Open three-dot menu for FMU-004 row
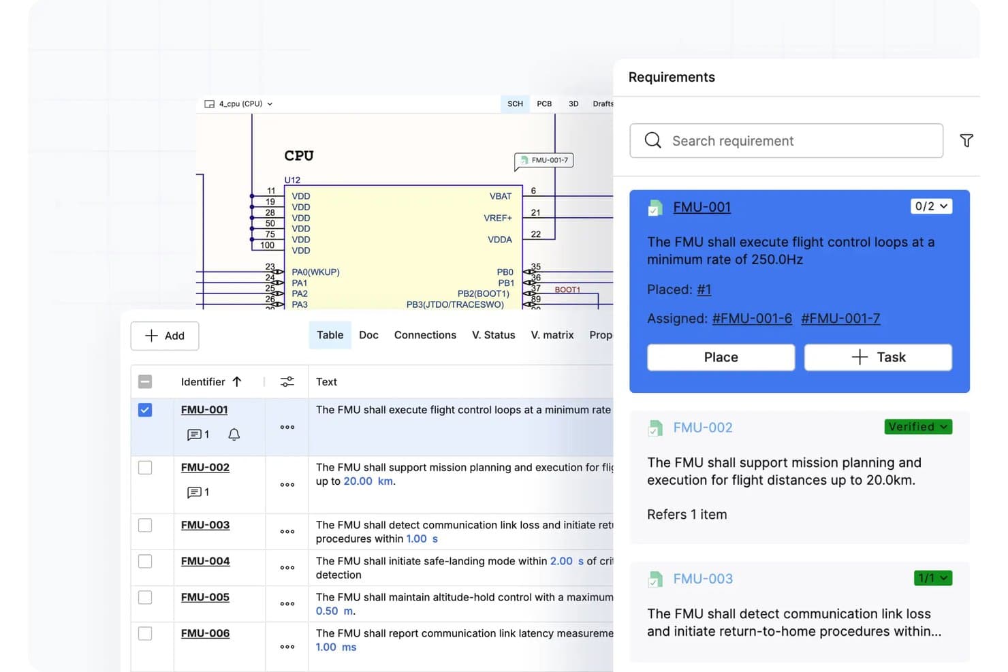This screenshot has width=1008, height=672. point(287,568)
